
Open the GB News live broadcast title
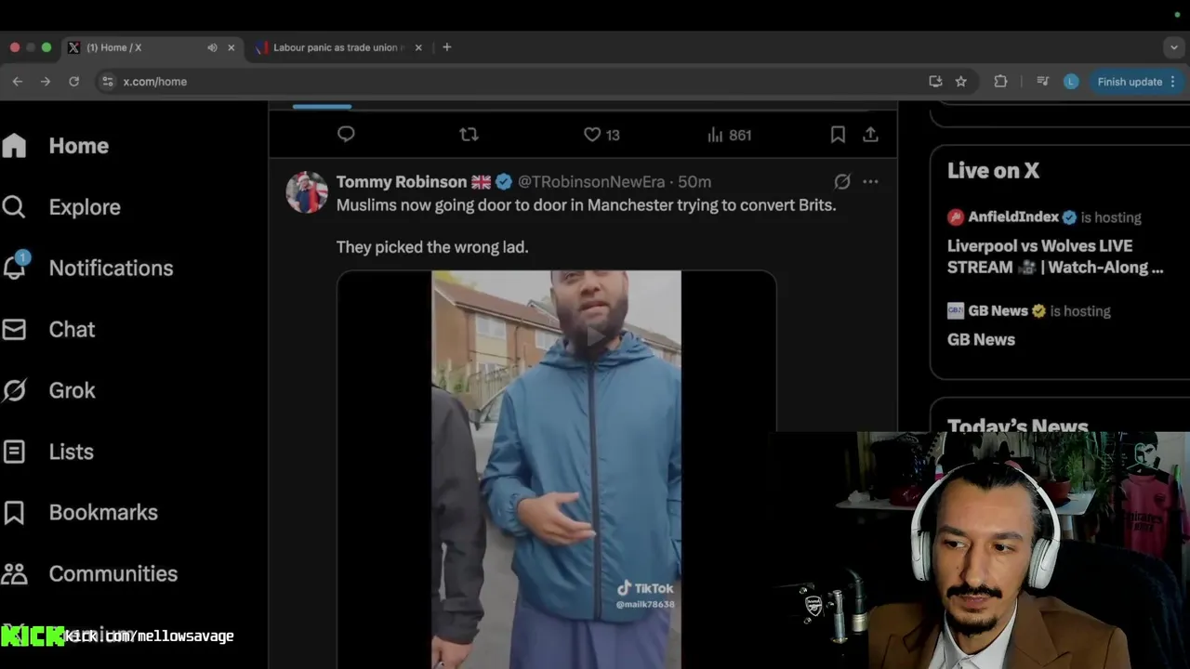click(x=981, y=339)
